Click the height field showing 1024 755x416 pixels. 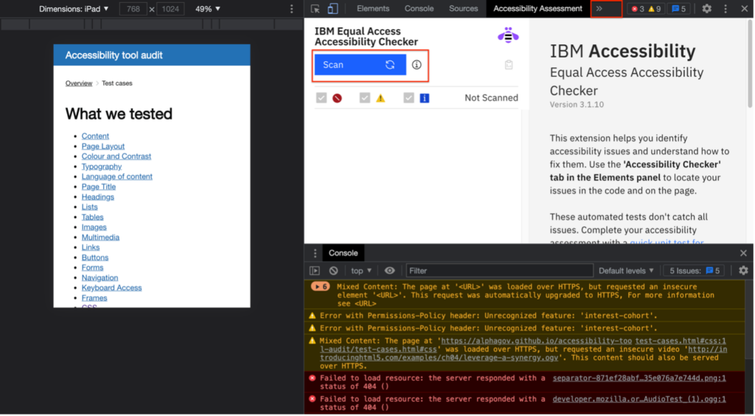click(x=170, y=9)
